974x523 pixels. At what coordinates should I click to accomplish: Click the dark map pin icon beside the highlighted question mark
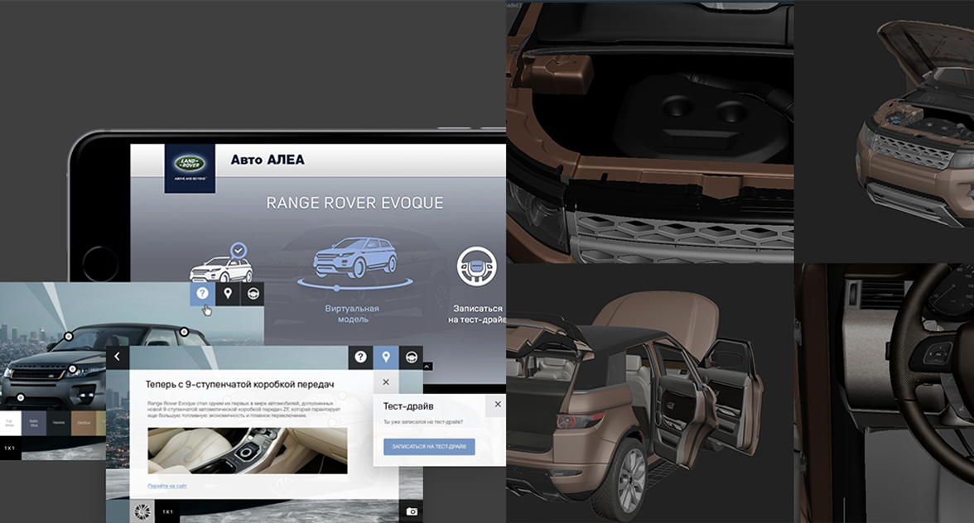[x=227, y=294]
